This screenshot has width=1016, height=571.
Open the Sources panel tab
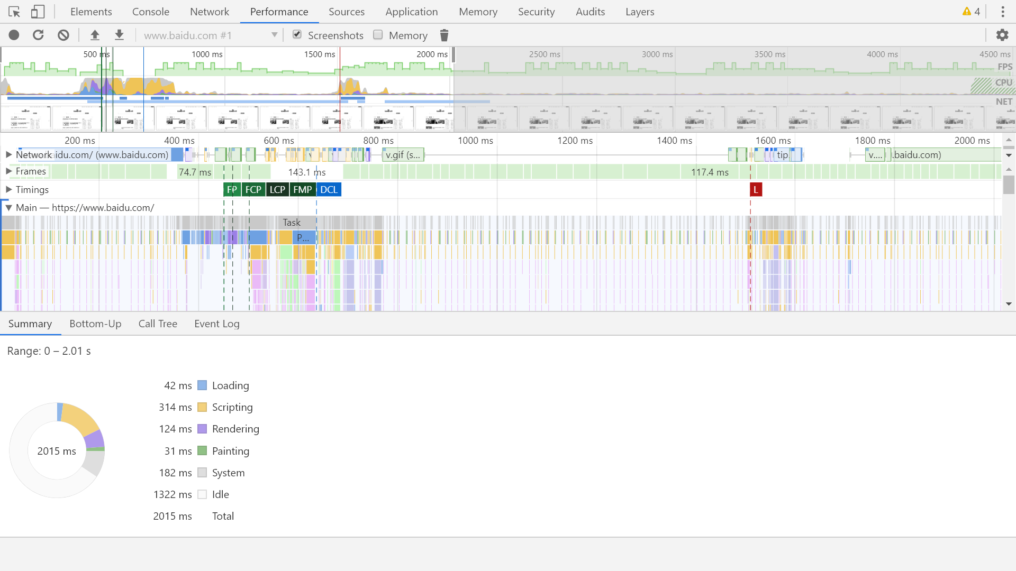coord(346,12)
